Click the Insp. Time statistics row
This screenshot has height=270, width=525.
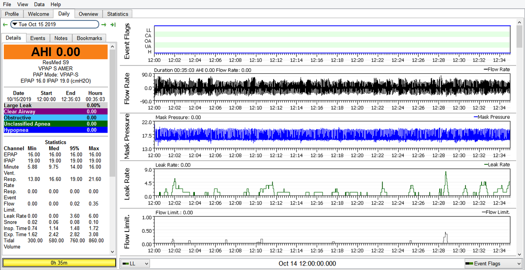56,228
